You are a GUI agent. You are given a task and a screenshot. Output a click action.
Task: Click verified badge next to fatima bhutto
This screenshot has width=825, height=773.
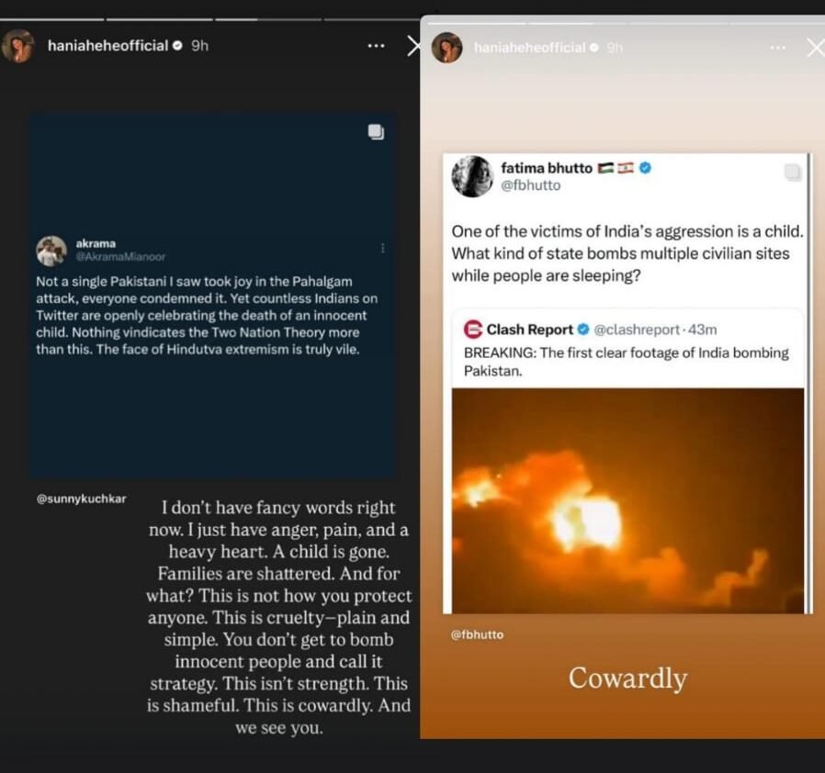coord(645,168)
